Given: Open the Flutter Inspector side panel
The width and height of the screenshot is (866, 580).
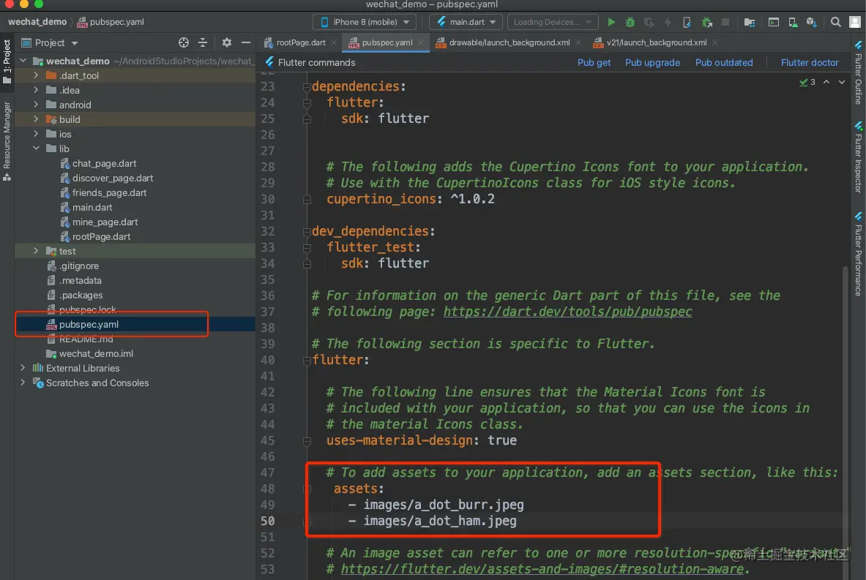Looking at the screenshot, I should [858, 157].
